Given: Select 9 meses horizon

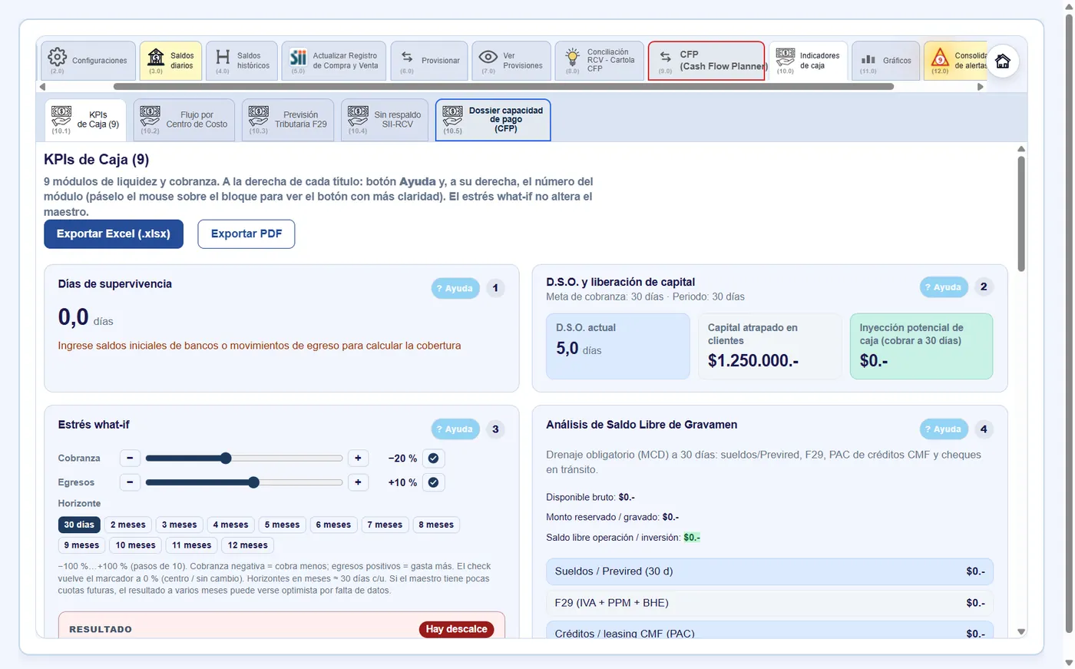Looking at the screenshot, I should [x=81, y=545].
